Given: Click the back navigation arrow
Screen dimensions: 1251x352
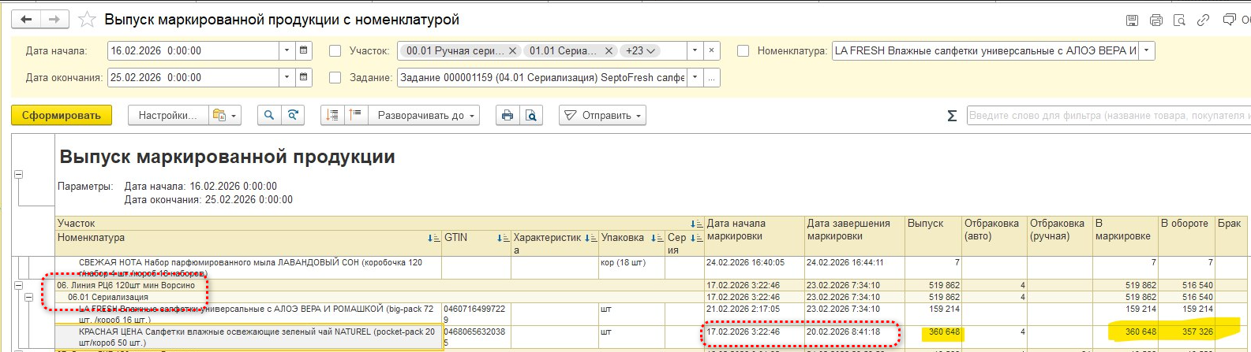Looking at the screenshot, I should [x=26, y=20].
